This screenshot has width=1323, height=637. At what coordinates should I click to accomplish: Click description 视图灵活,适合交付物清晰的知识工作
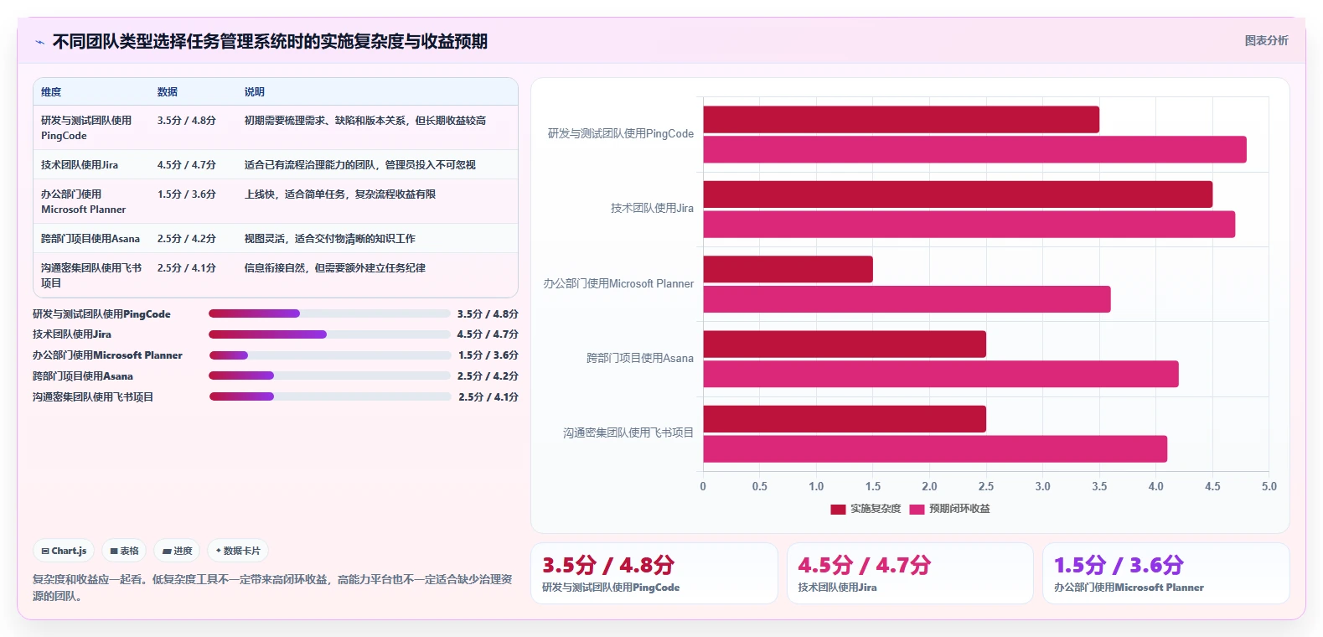click(330, 239)
